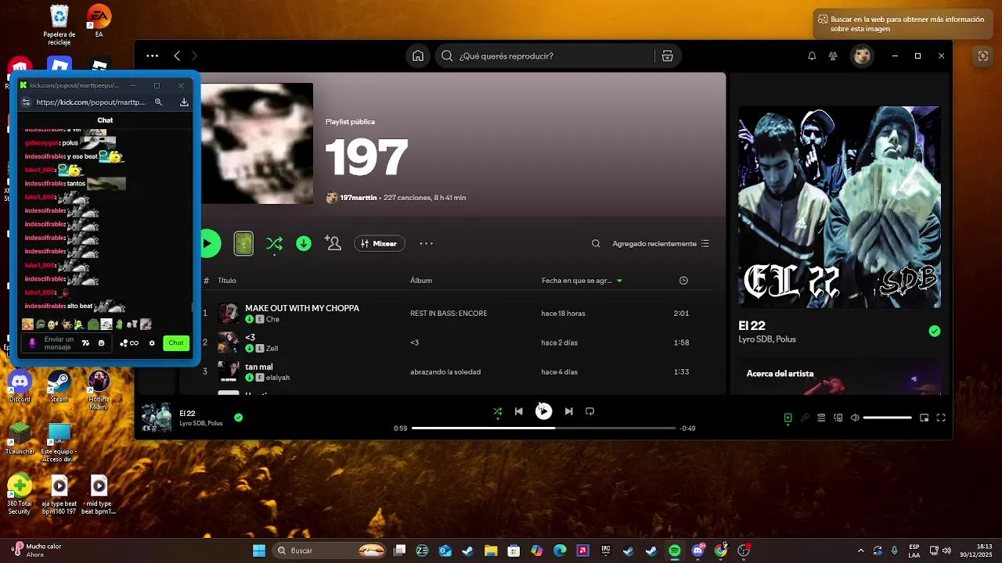The height and width of the screenshot is (563, 1002).
Task: Click the Kick chat green Chat send button
Action: [x=176, y=343]
